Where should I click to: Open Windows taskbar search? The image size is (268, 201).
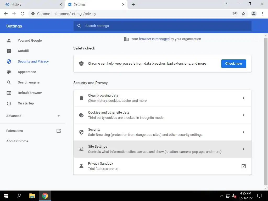(x=19, y=196)
